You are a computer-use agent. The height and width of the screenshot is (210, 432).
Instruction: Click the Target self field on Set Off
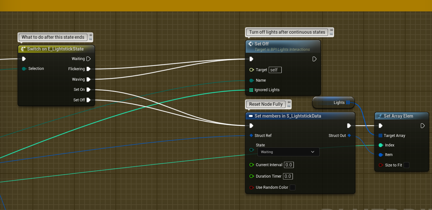(x=275, y=70)
